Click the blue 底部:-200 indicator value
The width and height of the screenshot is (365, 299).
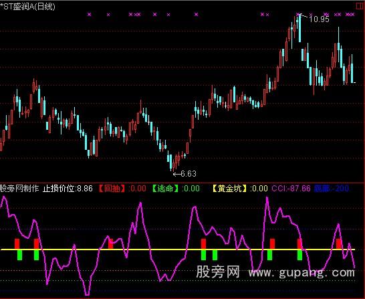[332, 189]
